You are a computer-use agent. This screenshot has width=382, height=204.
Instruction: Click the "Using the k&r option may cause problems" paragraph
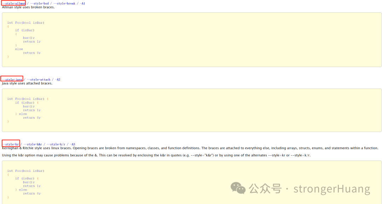[156, 155]
